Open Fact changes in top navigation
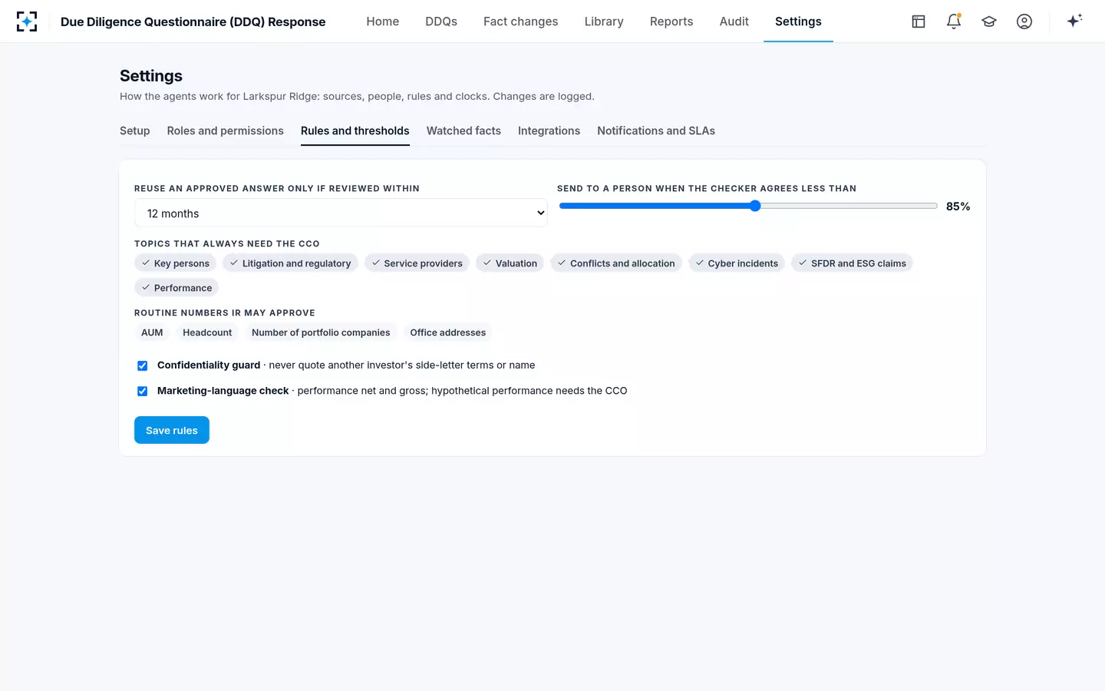This screenshot has width=1105, height=691. 521,21
